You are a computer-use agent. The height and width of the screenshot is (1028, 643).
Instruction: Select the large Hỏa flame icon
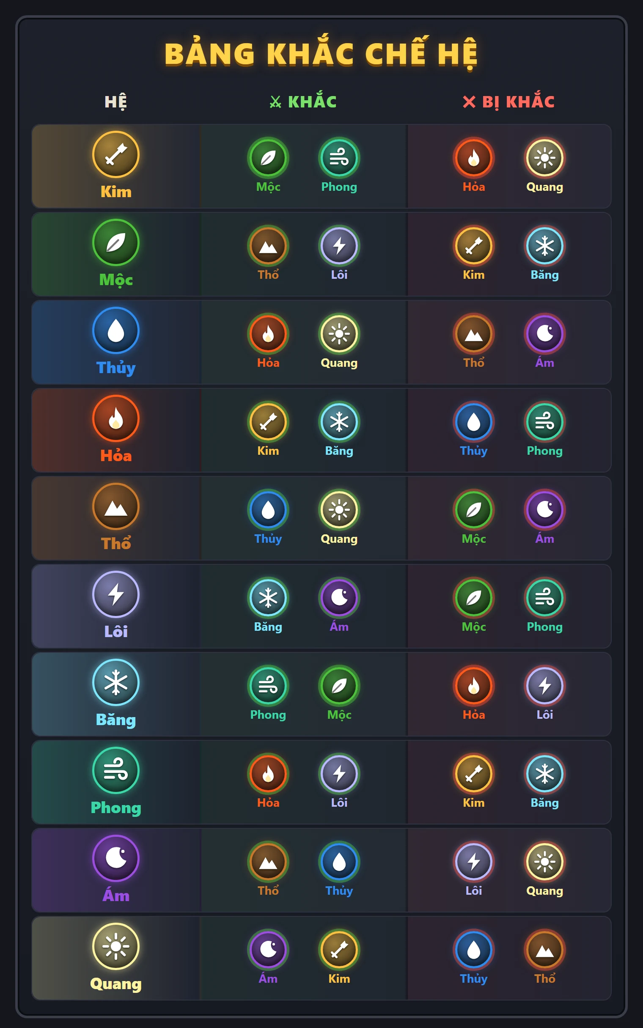(115, 418)
